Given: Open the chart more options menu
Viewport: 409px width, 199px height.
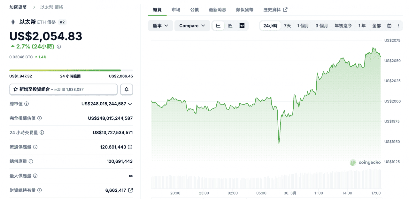Looking at the screenshot, I should point(398,26).
